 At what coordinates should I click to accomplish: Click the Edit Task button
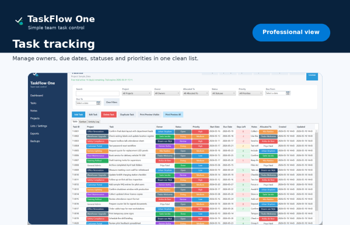[x=93, y=114]
